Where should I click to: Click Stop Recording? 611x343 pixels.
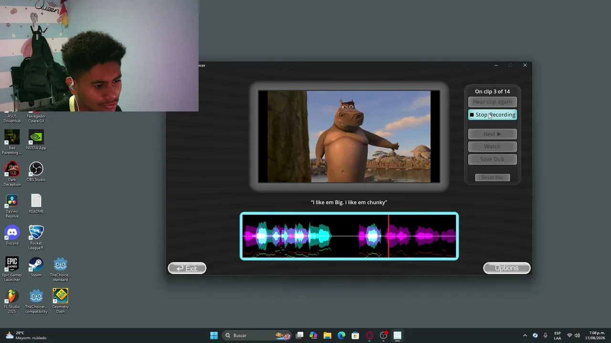tap(492, 115)
